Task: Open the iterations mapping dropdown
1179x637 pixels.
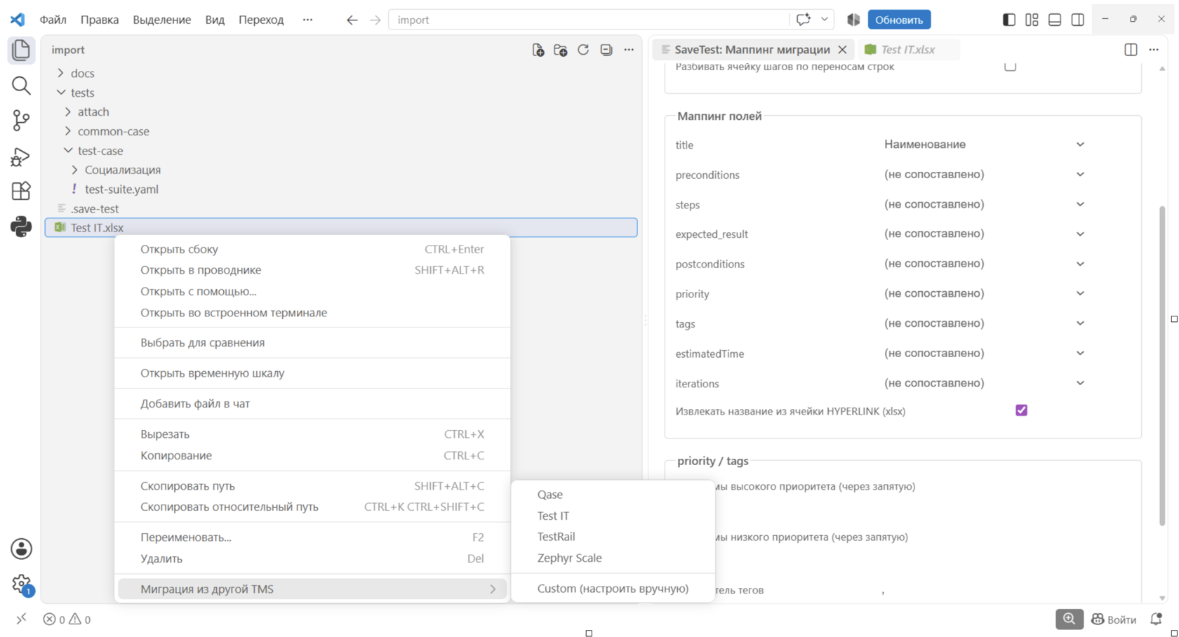Action: tap(984, 383)
